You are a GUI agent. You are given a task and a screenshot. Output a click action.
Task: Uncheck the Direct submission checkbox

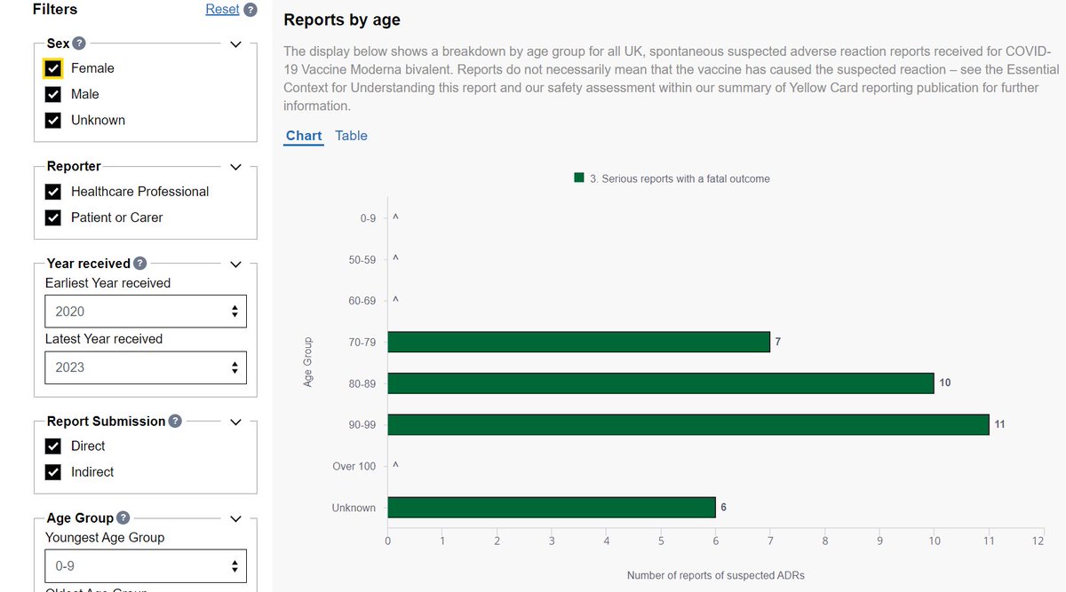(x=53, y=446)
